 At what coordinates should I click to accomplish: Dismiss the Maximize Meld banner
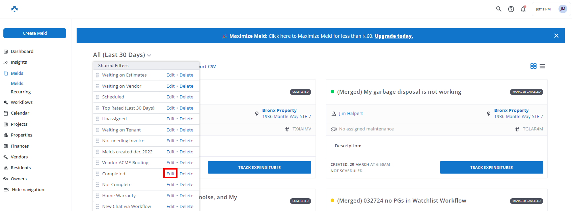[x=556, y=36]
